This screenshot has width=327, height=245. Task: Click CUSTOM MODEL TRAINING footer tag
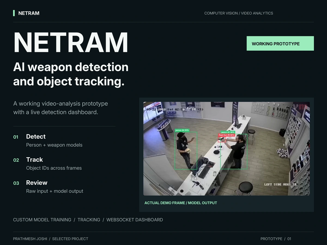42,220
